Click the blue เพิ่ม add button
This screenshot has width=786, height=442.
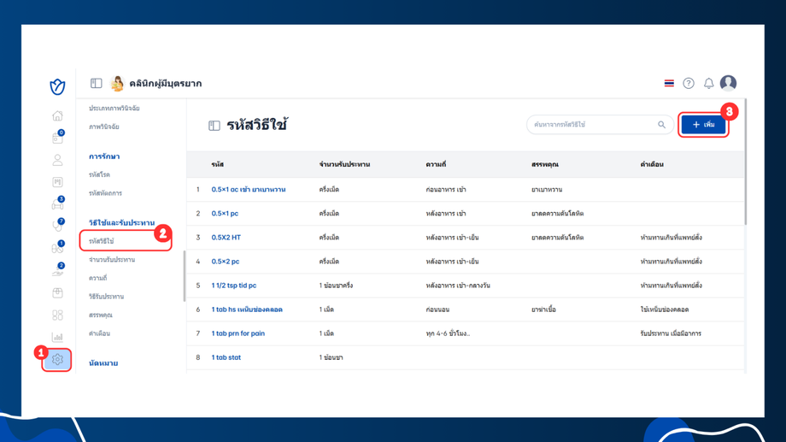tap(703, 125)
